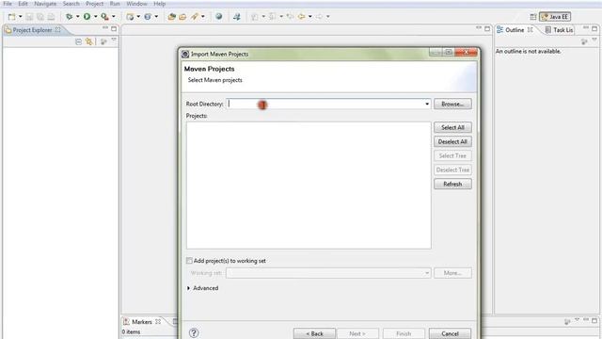Screen dimensions: 602x339
Task: Toggle Link with Editor in Project Explorer
Action: coord(89,41)
